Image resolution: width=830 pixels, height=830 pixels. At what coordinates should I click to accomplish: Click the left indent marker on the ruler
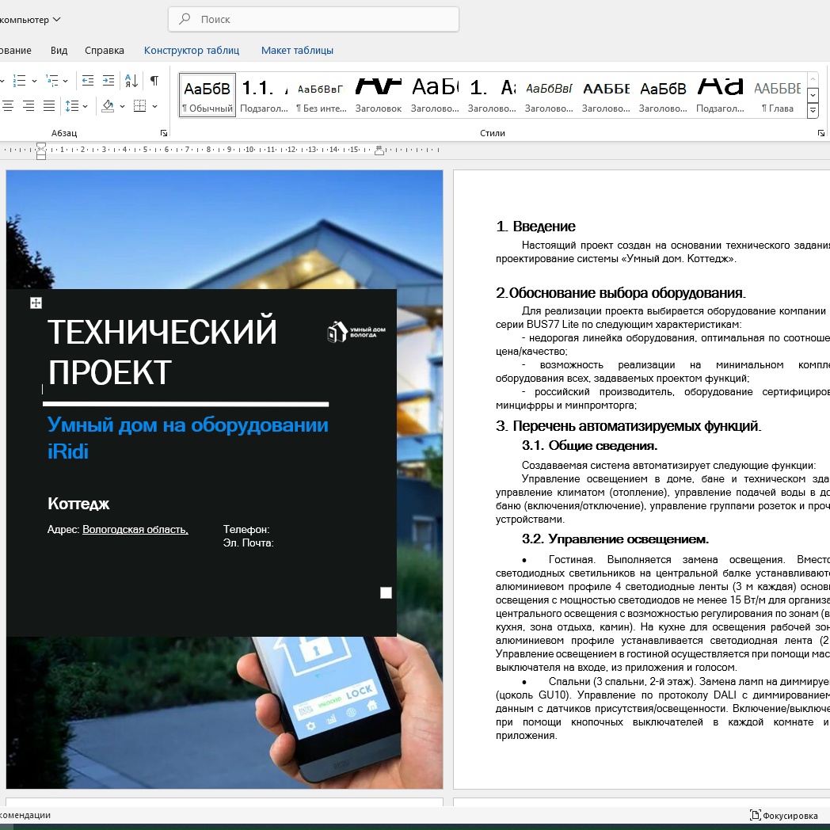point(40,151)
